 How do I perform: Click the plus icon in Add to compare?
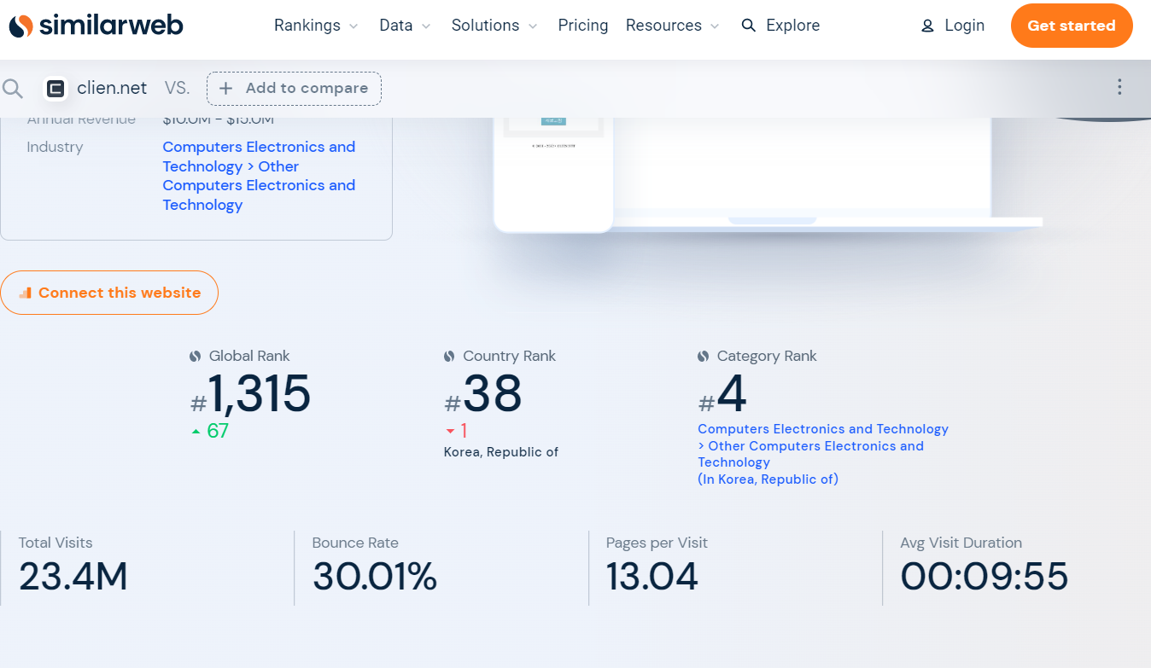tap(225, 88)
